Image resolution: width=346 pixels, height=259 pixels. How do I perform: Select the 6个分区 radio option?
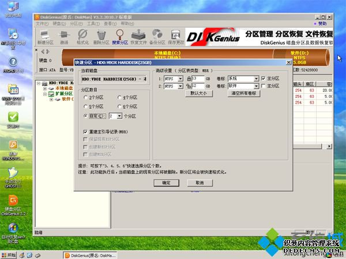click(x=120, y=106)
